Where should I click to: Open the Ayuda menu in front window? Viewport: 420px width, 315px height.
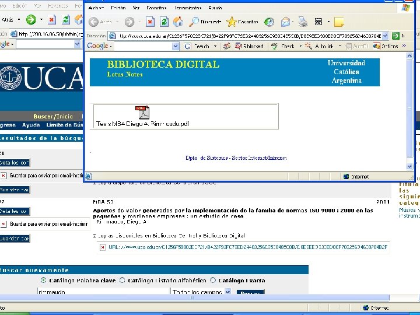click(215, 8)
